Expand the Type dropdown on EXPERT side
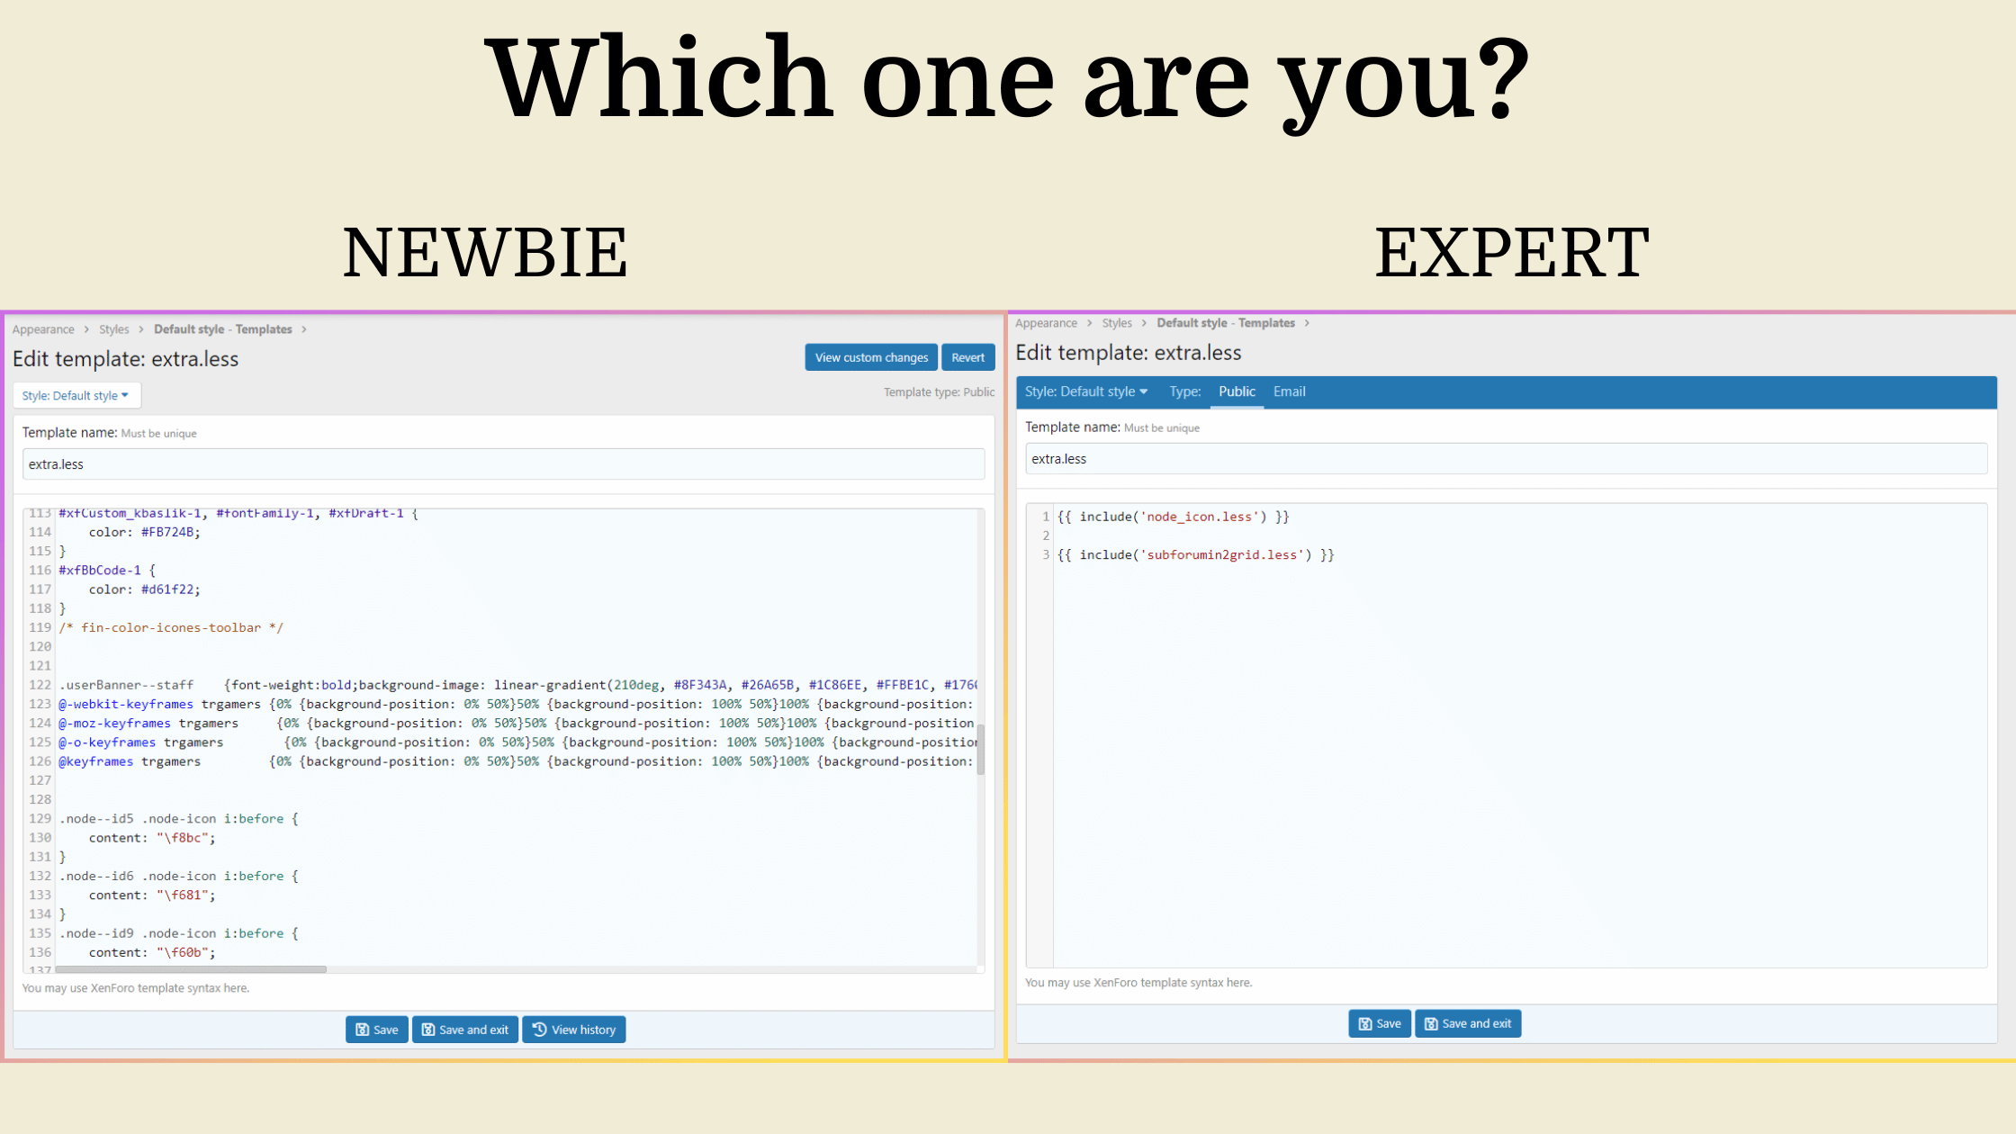Image resolution: width=2016 pixels, height=1134 pixels. point(1185,391)
